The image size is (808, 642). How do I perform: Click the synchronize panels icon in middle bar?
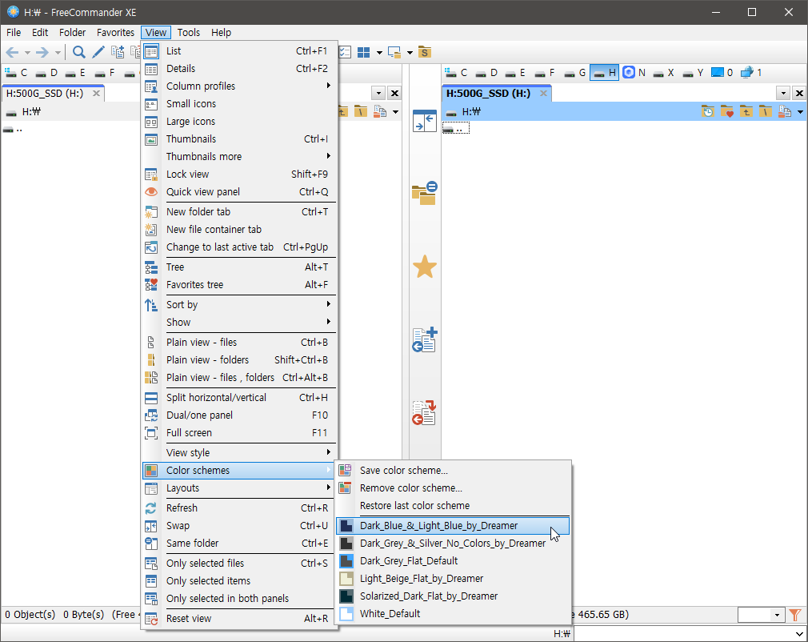425,121
